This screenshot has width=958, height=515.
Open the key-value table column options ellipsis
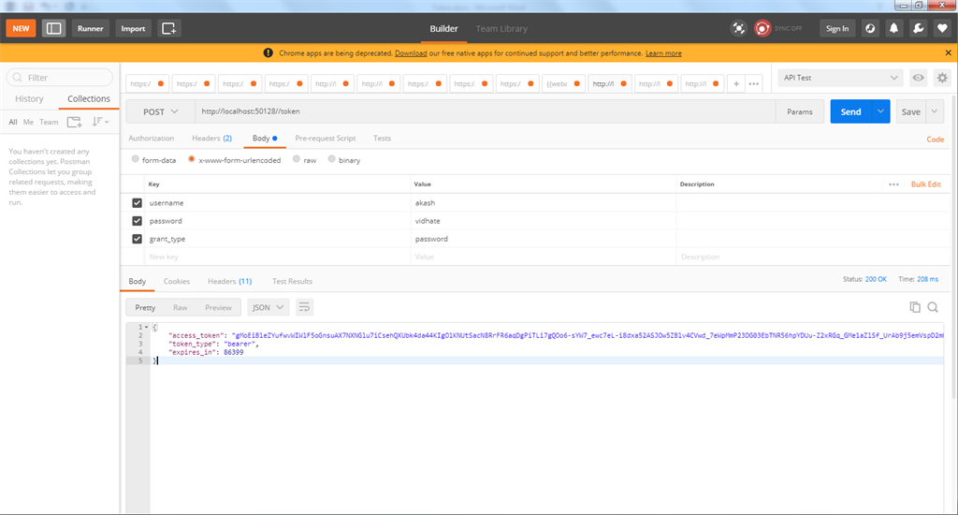click(x=893, y=184)
